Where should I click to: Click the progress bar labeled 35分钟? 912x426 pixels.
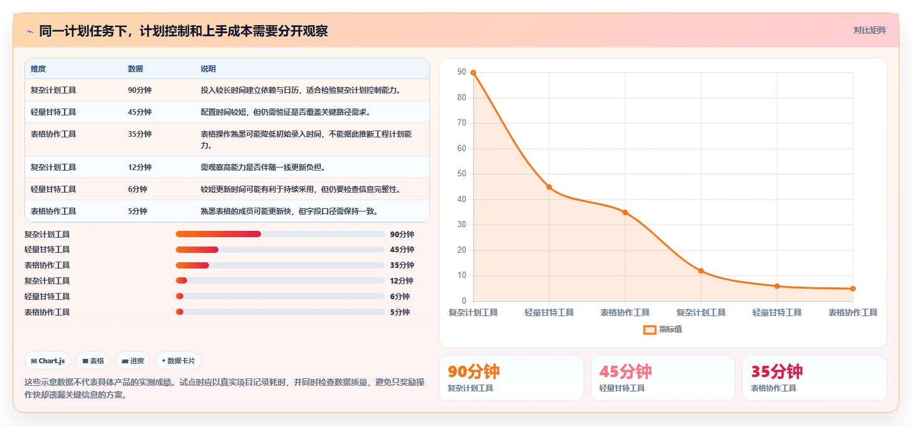[280, 265]
